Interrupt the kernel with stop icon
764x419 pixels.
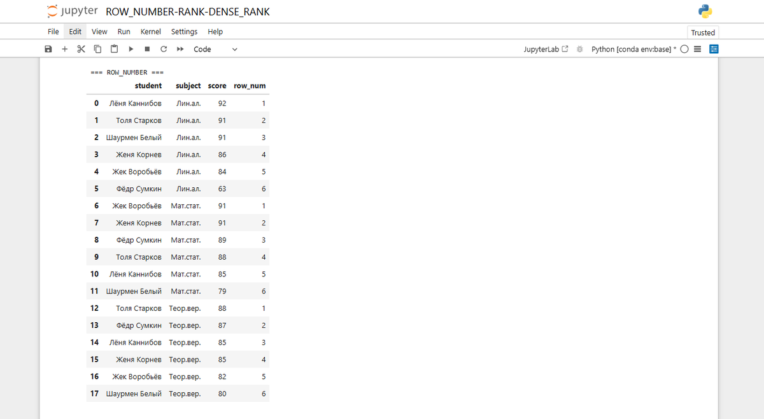pyautogui.click(x=147, y=49)
